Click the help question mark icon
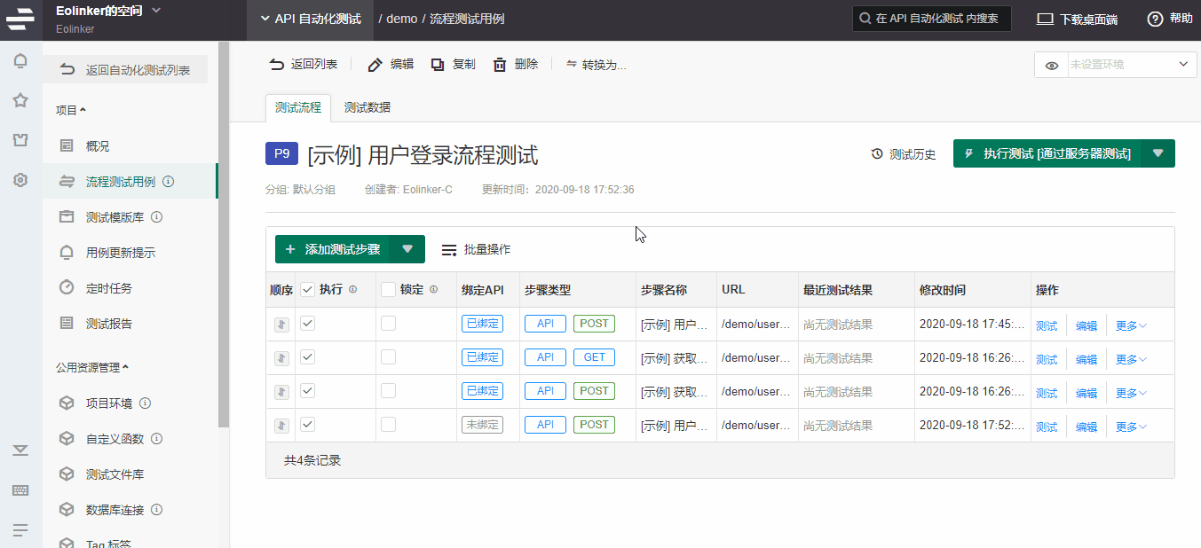The image size is (1201, 548). pos(1155,19)
